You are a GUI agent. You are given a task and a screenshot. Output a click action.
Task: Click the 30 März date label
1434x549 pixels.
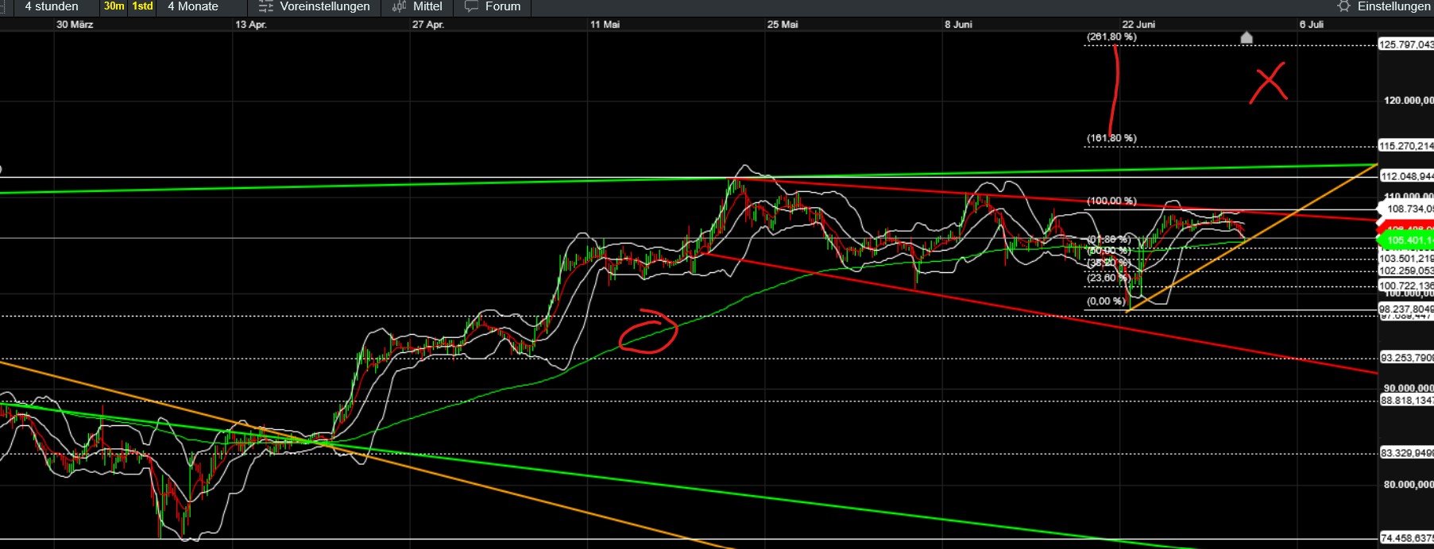click(75, 25)
